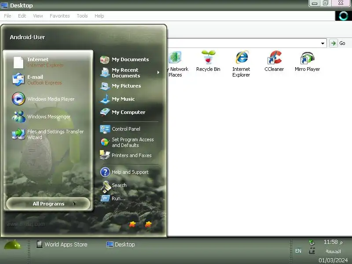
Task: Switch to Desktop taskbar button
Action: (x=121, y=244)
